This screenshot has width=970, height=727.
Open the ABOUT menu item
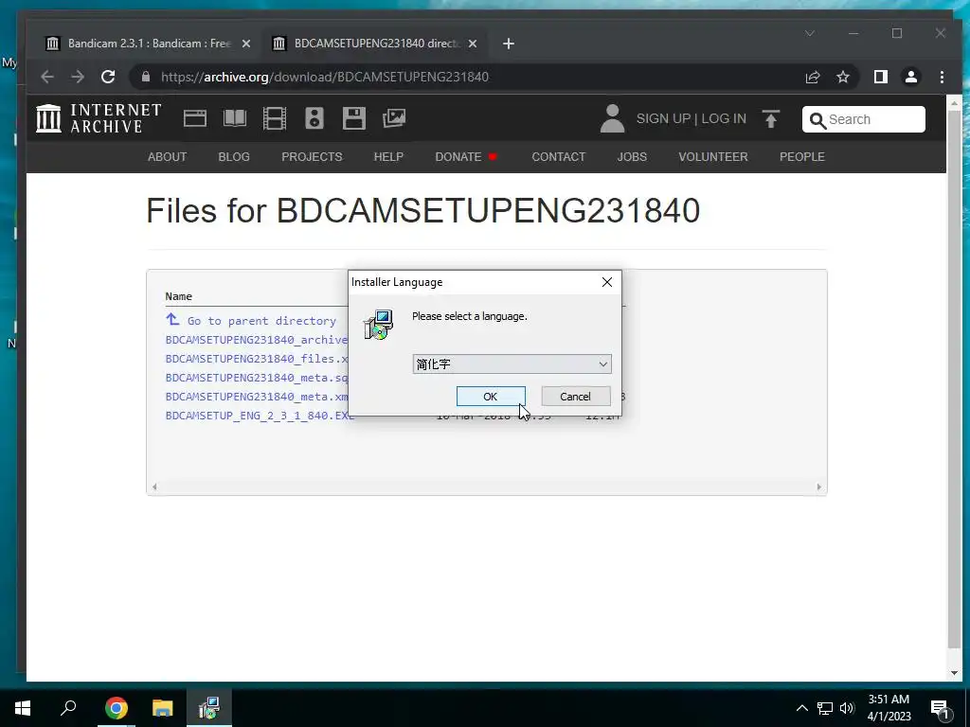point(167,157)
